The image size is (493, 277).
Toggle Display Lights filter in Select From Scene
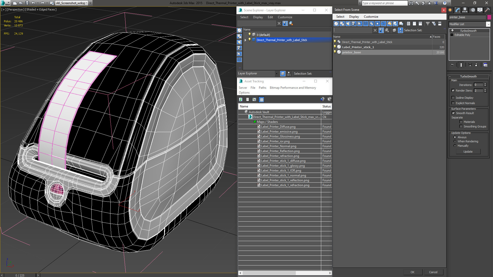coord(348,24)
